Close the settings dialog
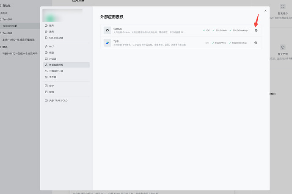 point(265,11)
